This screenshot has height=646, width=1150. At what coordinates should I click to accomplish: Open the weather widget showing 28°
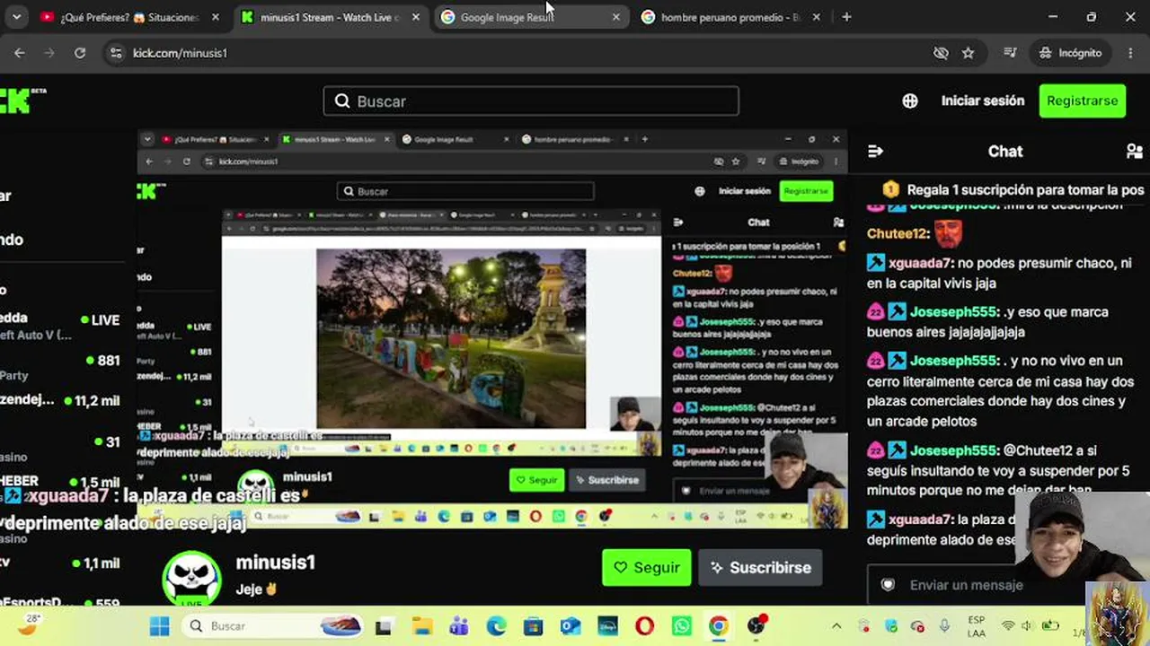tap(31, 625)
